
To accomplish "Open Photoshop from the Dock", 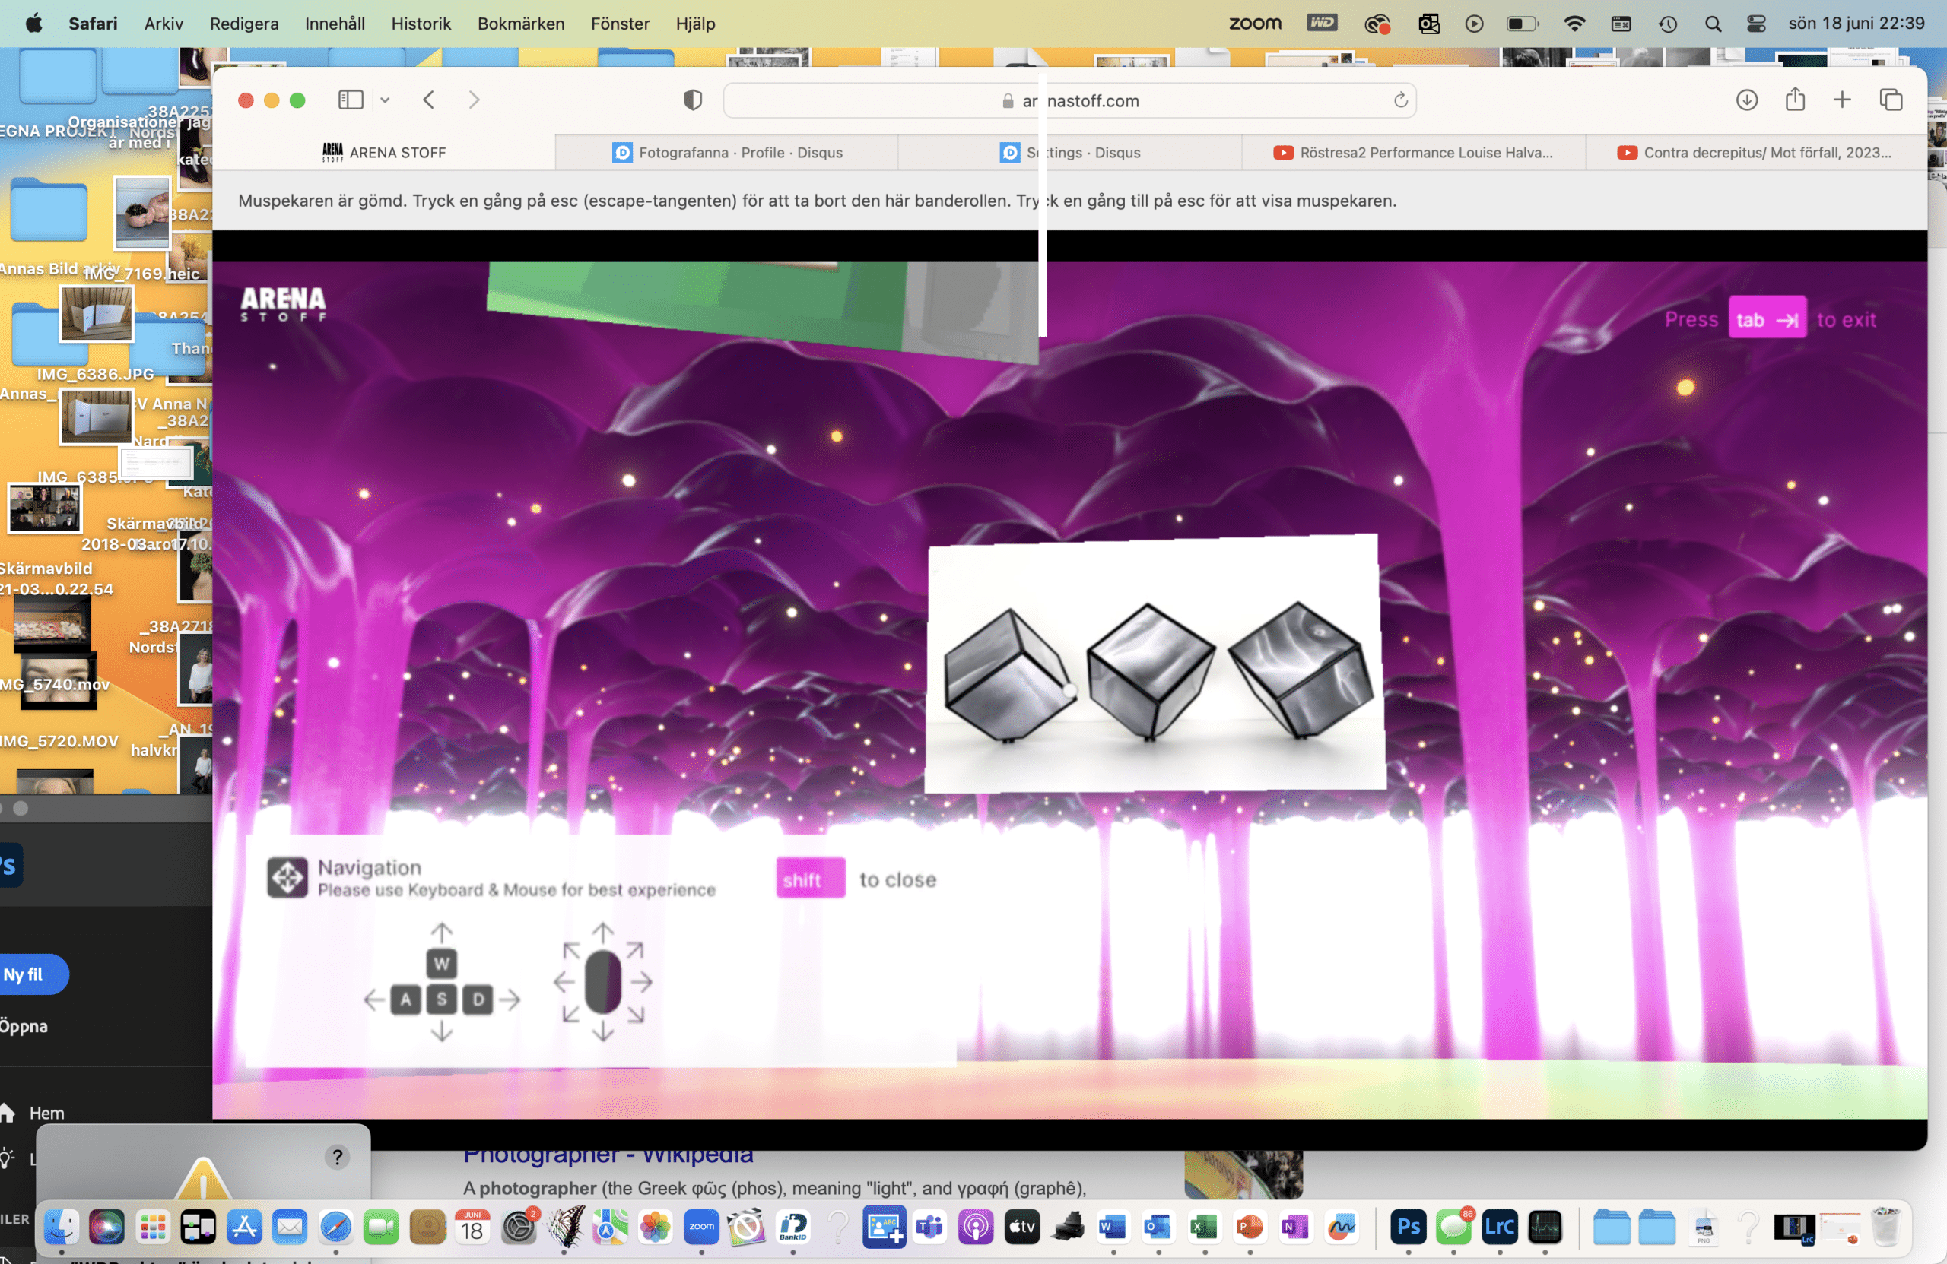I will [x=1407, y=1227].
